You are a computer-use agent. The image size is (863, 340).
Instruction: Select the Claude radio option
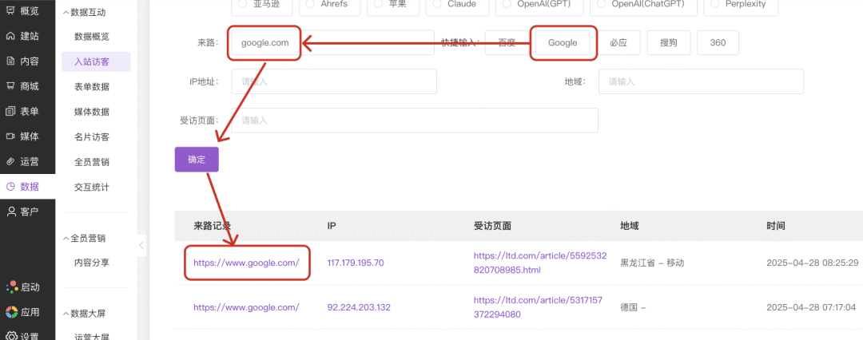click(x=458, y=5)
